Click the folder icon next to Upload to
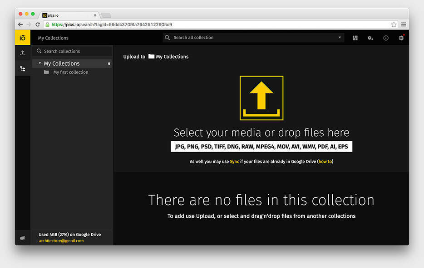The height and width of the screenshot is (268, 424). pyautogui.click(x=152, y=56)
